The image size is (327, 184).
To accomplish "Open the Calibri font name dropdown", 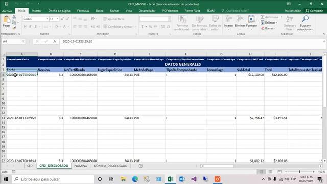I will click(x=48, y=19).
